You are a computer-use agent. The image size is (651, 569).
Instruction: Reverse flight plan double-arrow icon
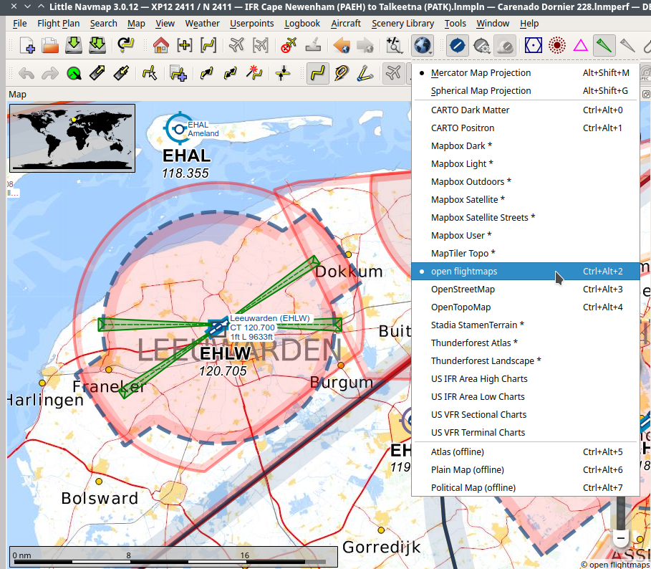coord(231,74)
